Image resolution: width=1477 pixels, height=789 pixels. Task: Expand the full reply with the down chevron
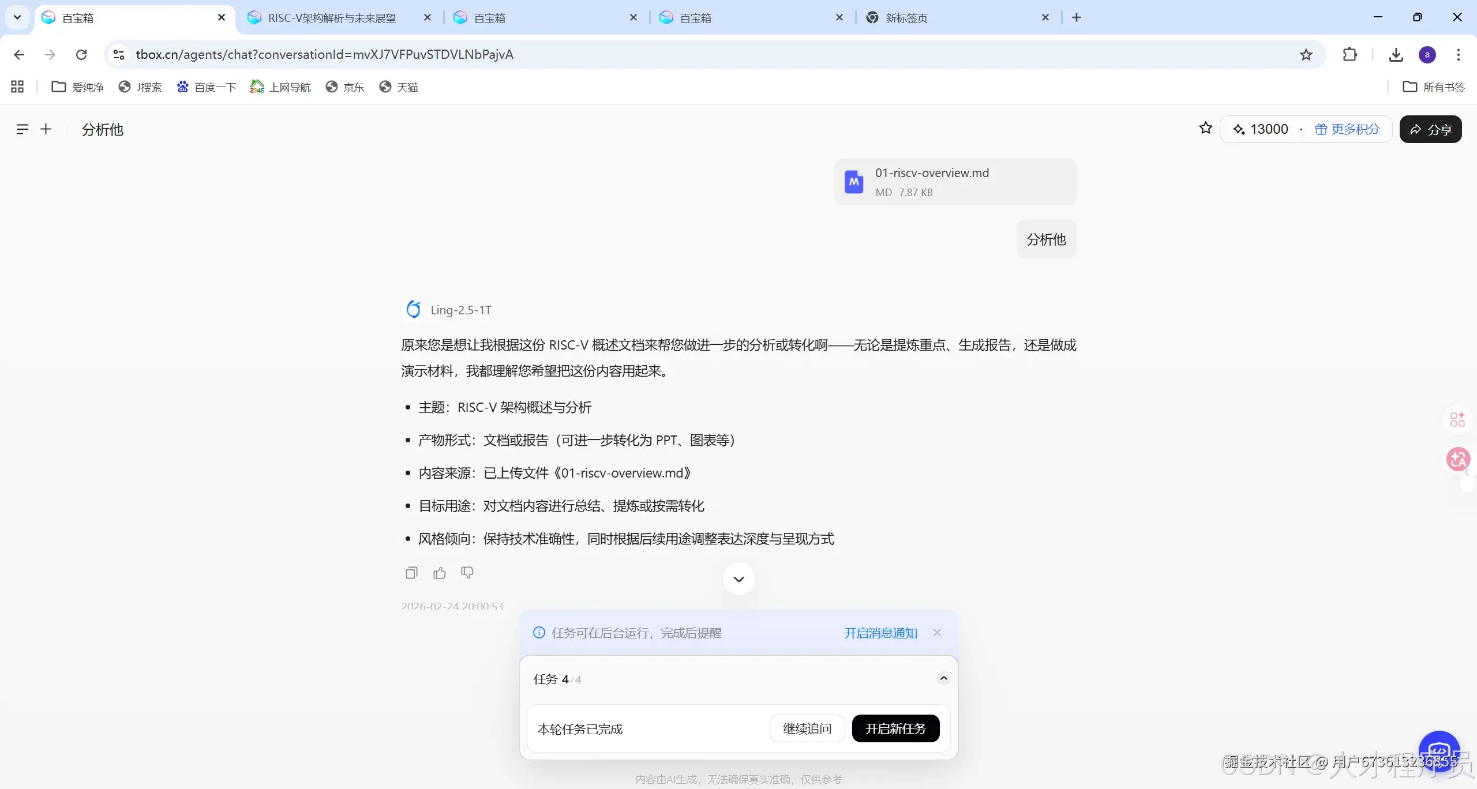738,578
